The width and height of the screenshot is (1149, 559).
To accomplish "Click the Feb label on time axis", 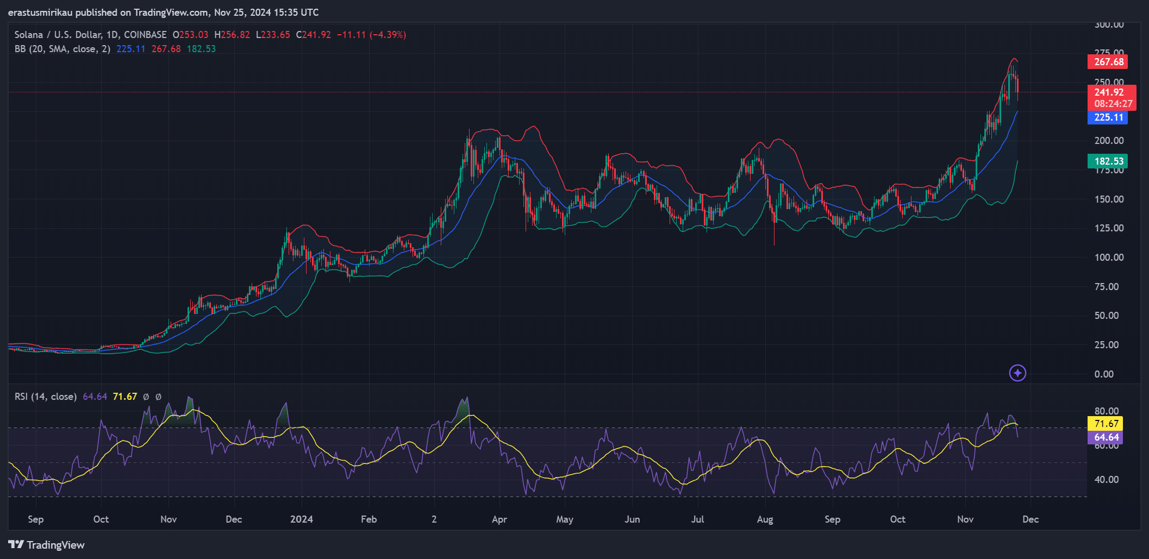I will [x=369, y=519].
